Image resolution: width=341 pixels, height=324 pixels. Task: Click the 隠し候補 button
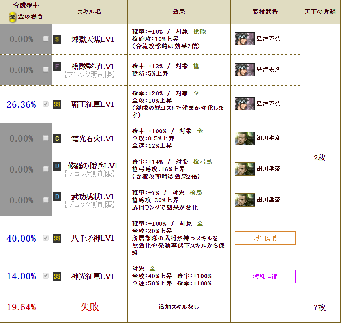(265, 238)
